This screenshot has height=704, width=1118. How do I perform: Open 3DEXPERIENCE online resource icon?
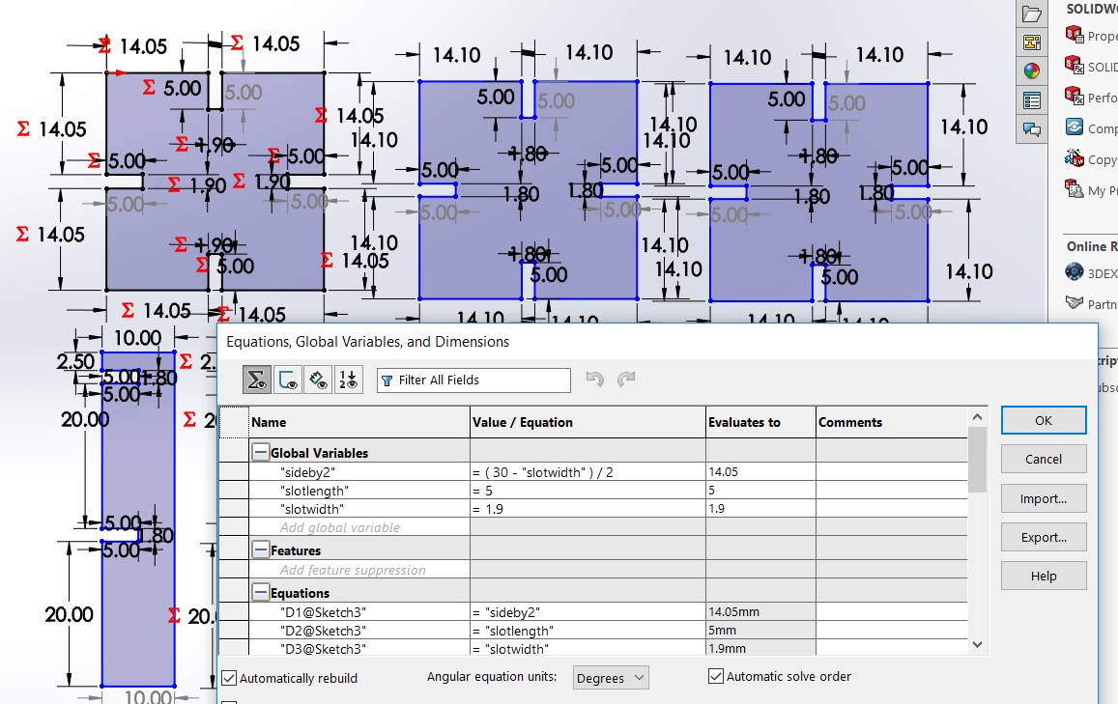tap(1074, 272)
